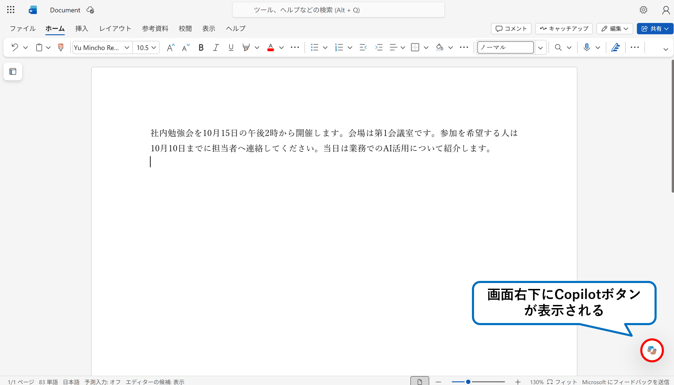Toggle Bold formatting

click(201, 47)
